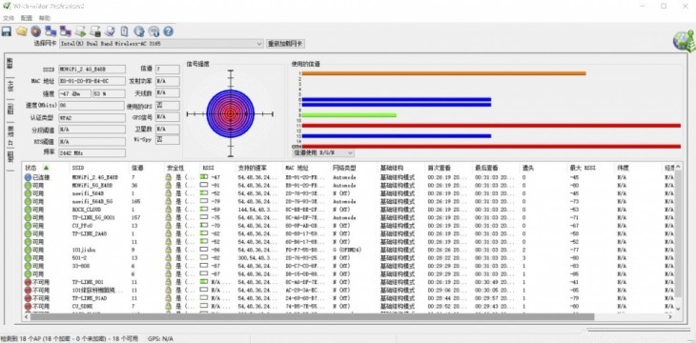Click GPS: N/A in status bar
Viewport: 696px width, 343px height.
tap(160, 338)
